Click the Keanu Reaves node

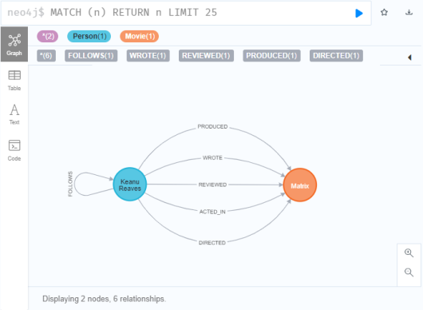(130, 185)
